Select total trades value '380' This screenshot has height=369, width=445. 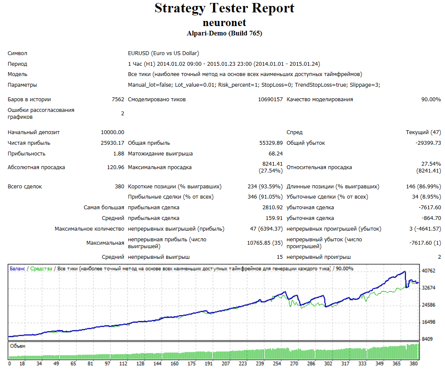pyautogui.click(x=120, y=187)
